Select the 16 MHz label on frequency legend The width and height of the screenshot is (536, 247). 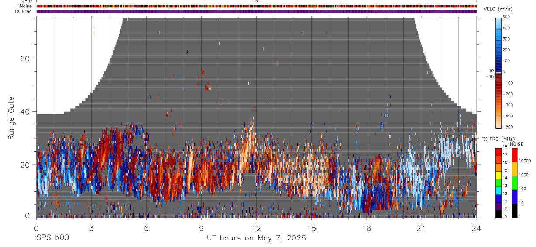pyautogui.click(x=505, y=163)
